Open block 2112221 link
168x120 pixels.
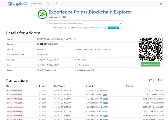(42, 90)
